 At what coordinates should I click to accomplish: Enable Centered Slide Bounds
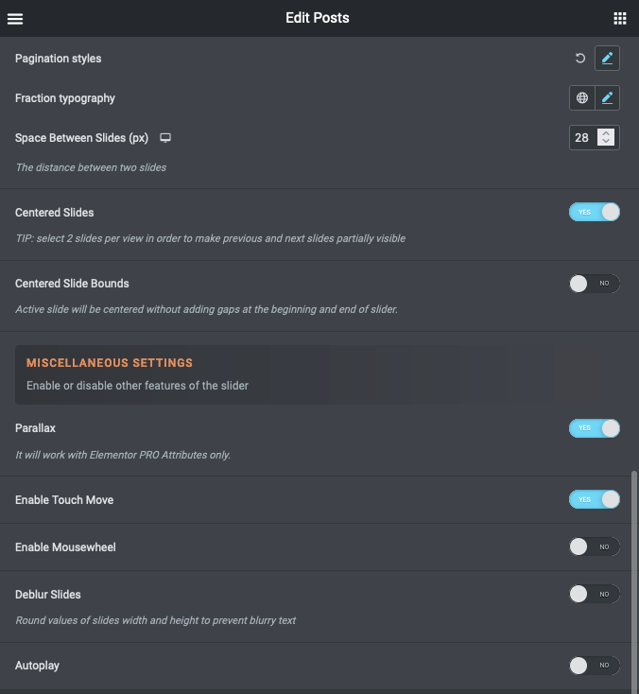pos(595,284)
